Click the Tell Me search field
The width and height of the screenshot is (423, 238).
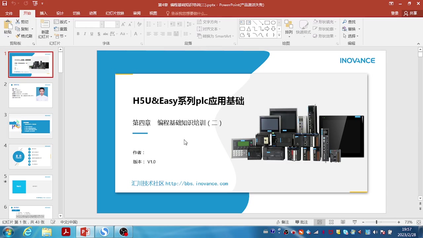click(187, 14)
